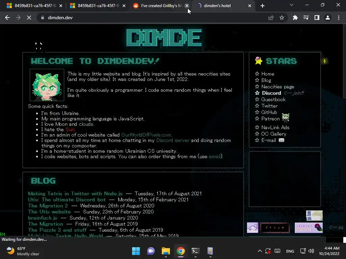The width and height of the screenshot is (346, 259).
Task: Open the volume speaker tray icon
Action: 311,251
